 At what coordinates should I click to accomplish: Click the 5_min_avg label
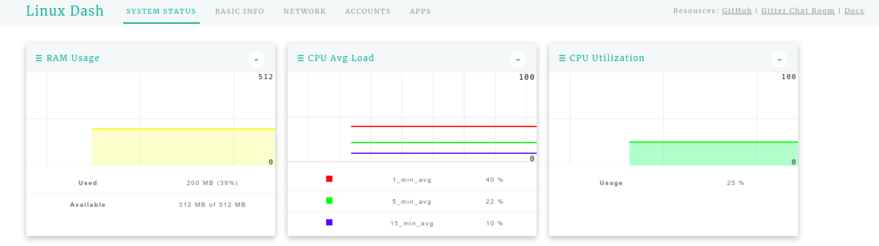(x=411, y=202)
